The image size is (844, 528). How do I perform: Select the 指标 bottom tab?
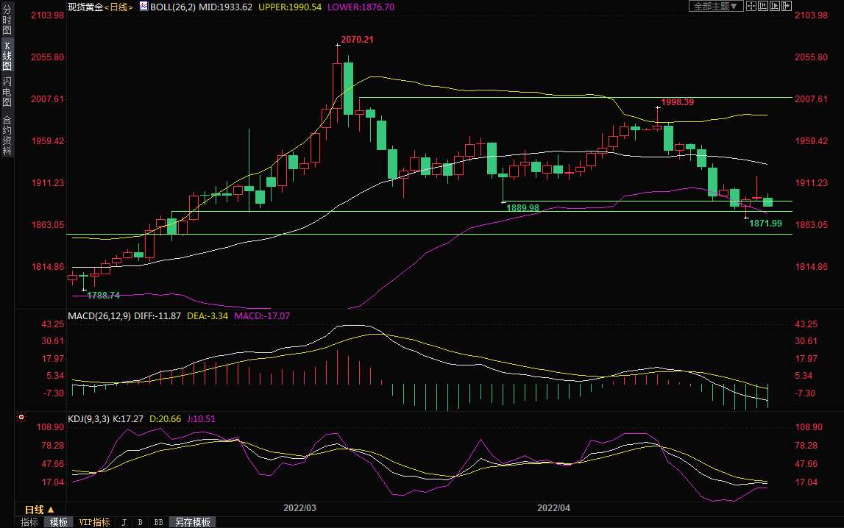tap(29, 522)
